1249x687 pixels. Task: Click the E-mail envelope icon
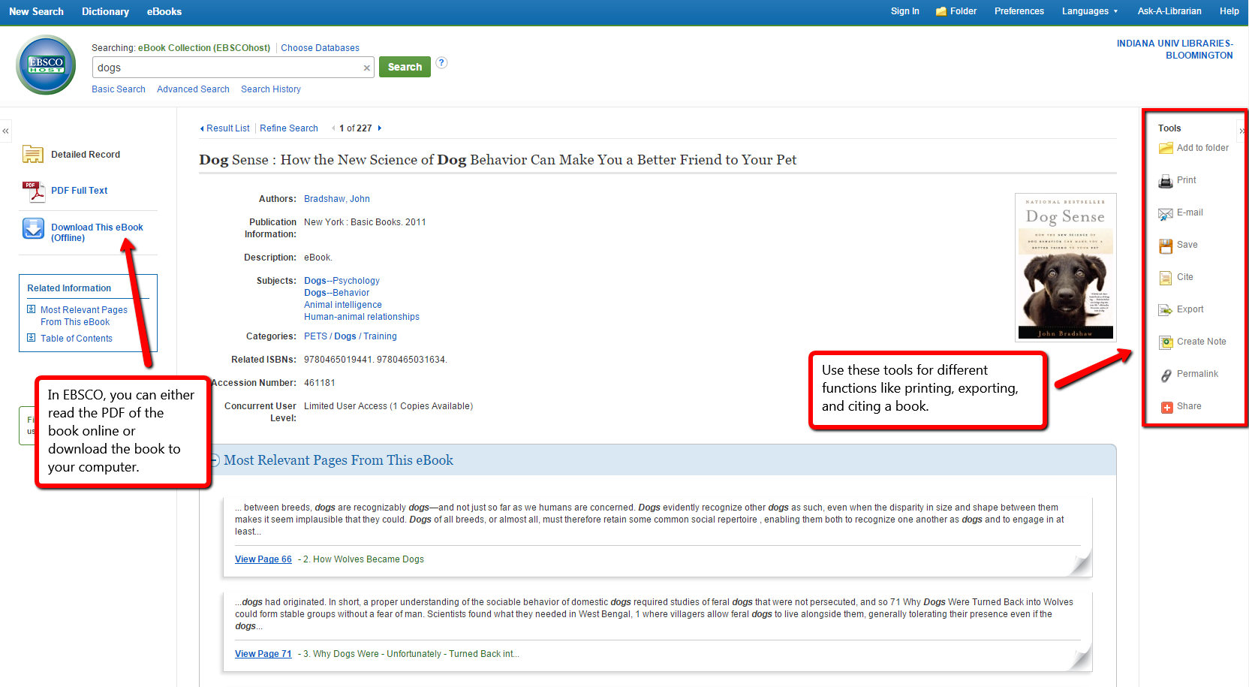[1166, 214]
